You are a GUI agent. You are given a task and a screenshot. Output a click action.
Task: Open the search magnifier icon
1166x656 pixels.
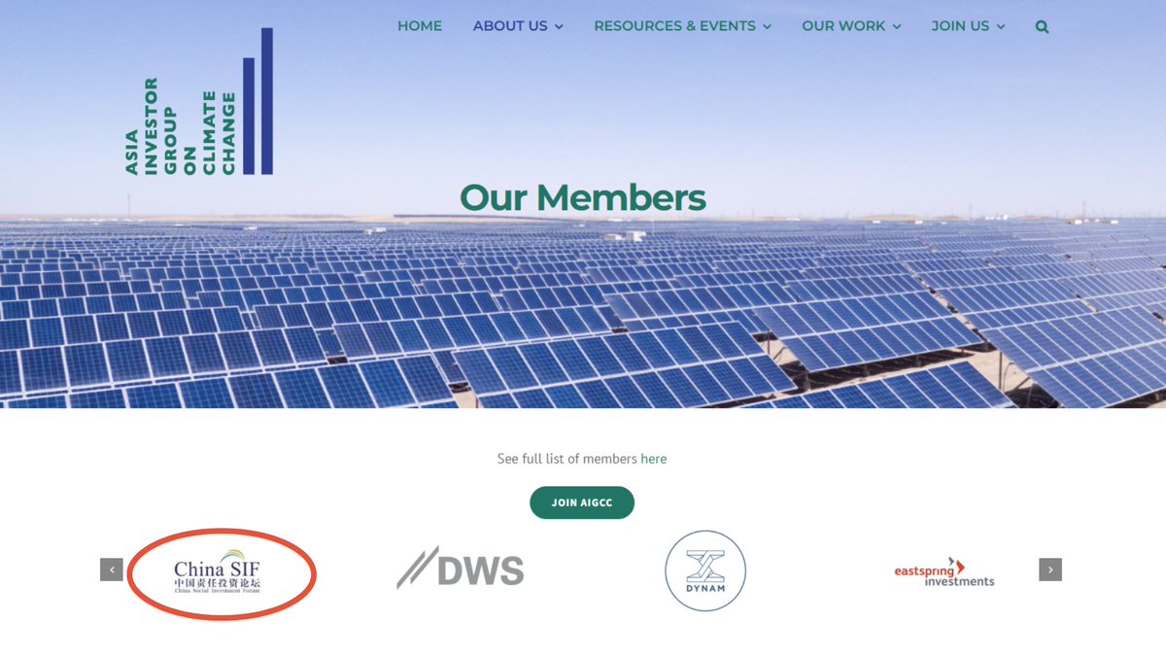click(x=1042, y=27)
